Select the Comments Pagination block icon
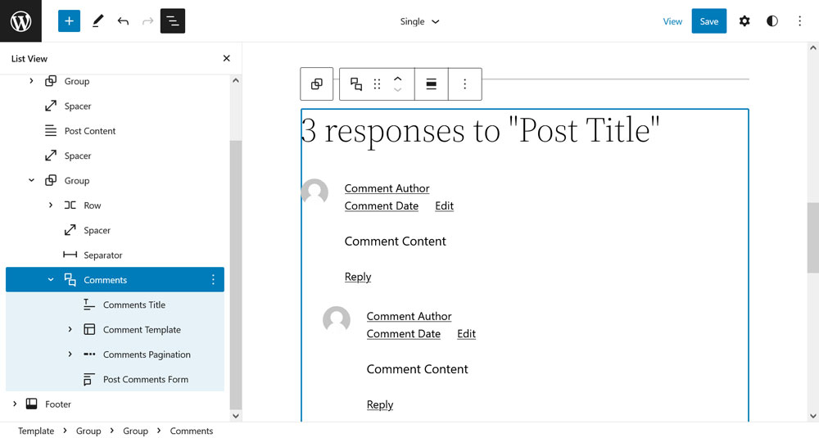The height and width of the screenshot is (438, 819). (89, 354)
